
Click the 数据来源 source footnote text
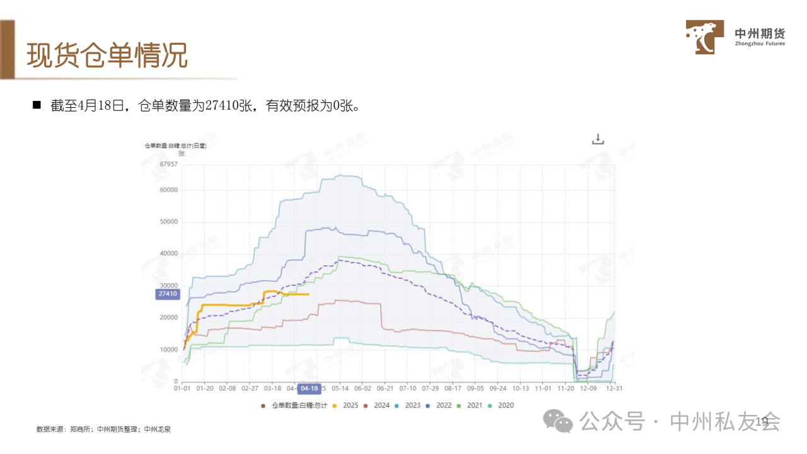(104, 429)
